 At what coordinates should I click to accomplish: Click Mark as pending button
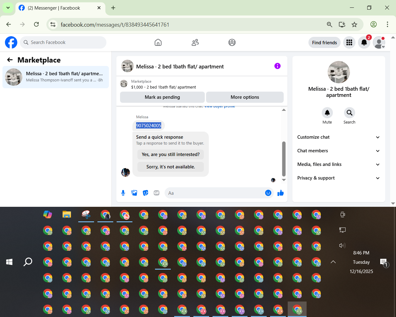[162, 97]
